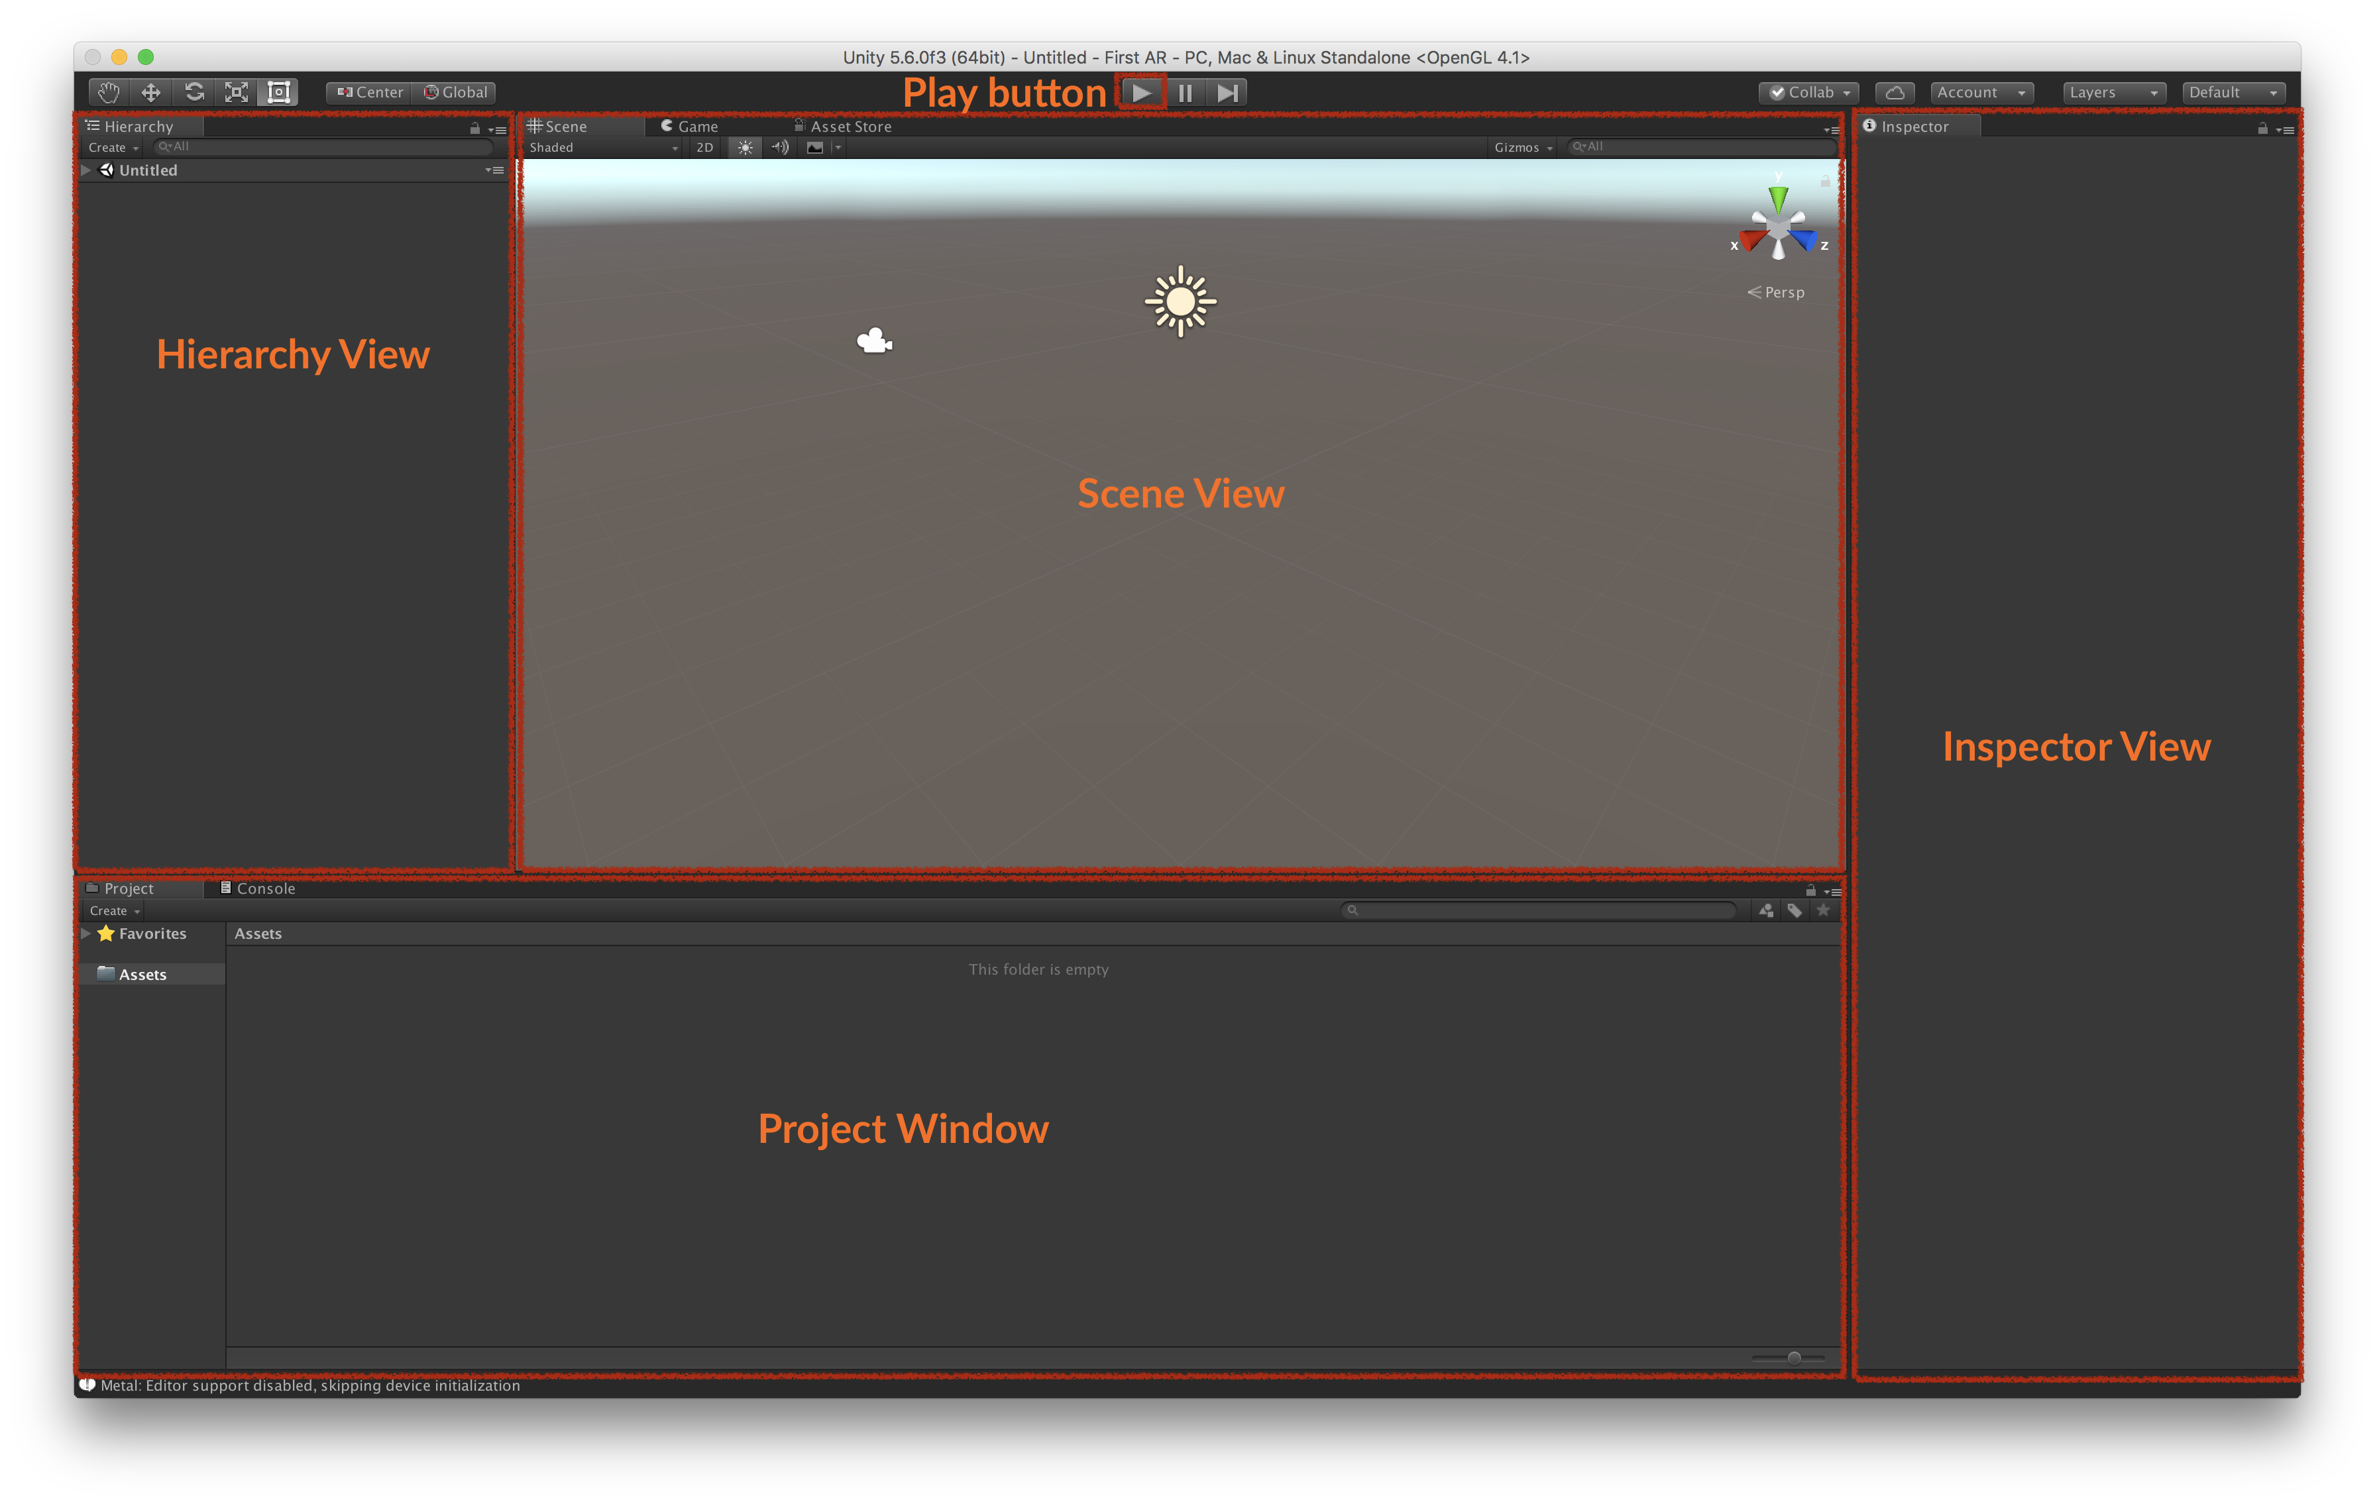
Task: Select the Rotate tool icon
Action: tap(194, 91)
